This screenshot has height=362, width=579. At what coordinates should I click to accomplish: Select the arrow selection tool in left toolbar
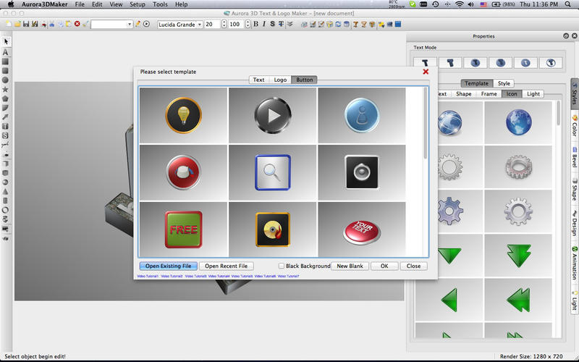[x=6, y=43]
